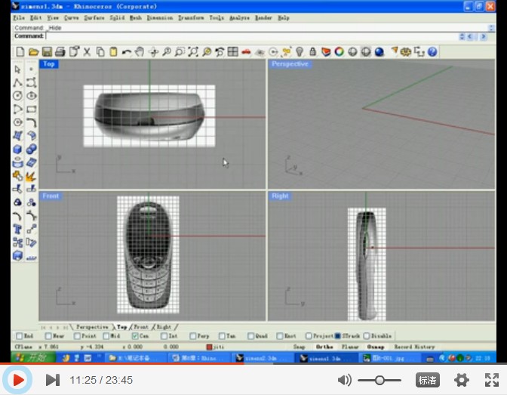Open the Surface menu
Screen dimensions: 507x395
[x=94, y=18]
